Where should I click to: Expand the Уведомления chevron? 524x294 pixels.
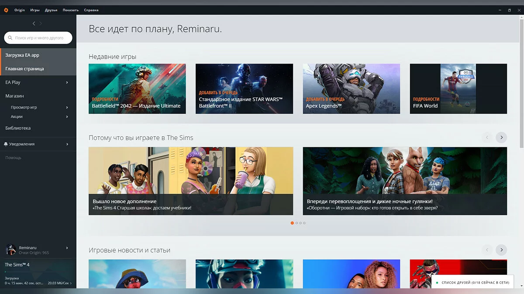click(x=67, y=144)
